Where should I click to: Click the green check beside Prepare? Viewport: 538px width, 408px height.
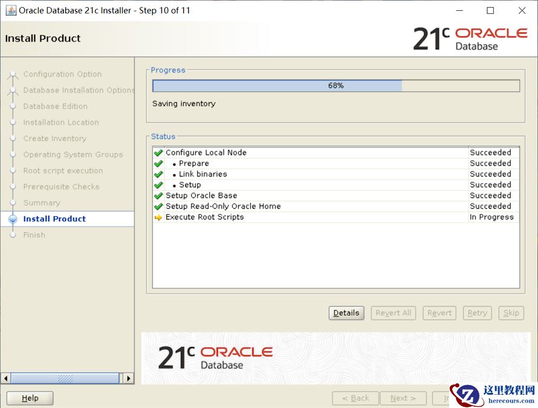(x=158, y=164)
